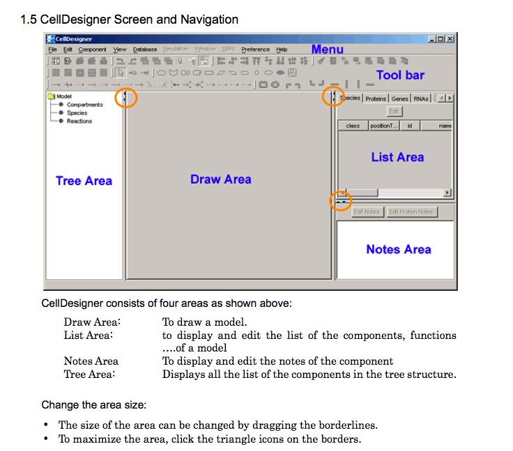Switch to the Proteins tab
The height and width of the screenshot is (451, 513).
375,99
